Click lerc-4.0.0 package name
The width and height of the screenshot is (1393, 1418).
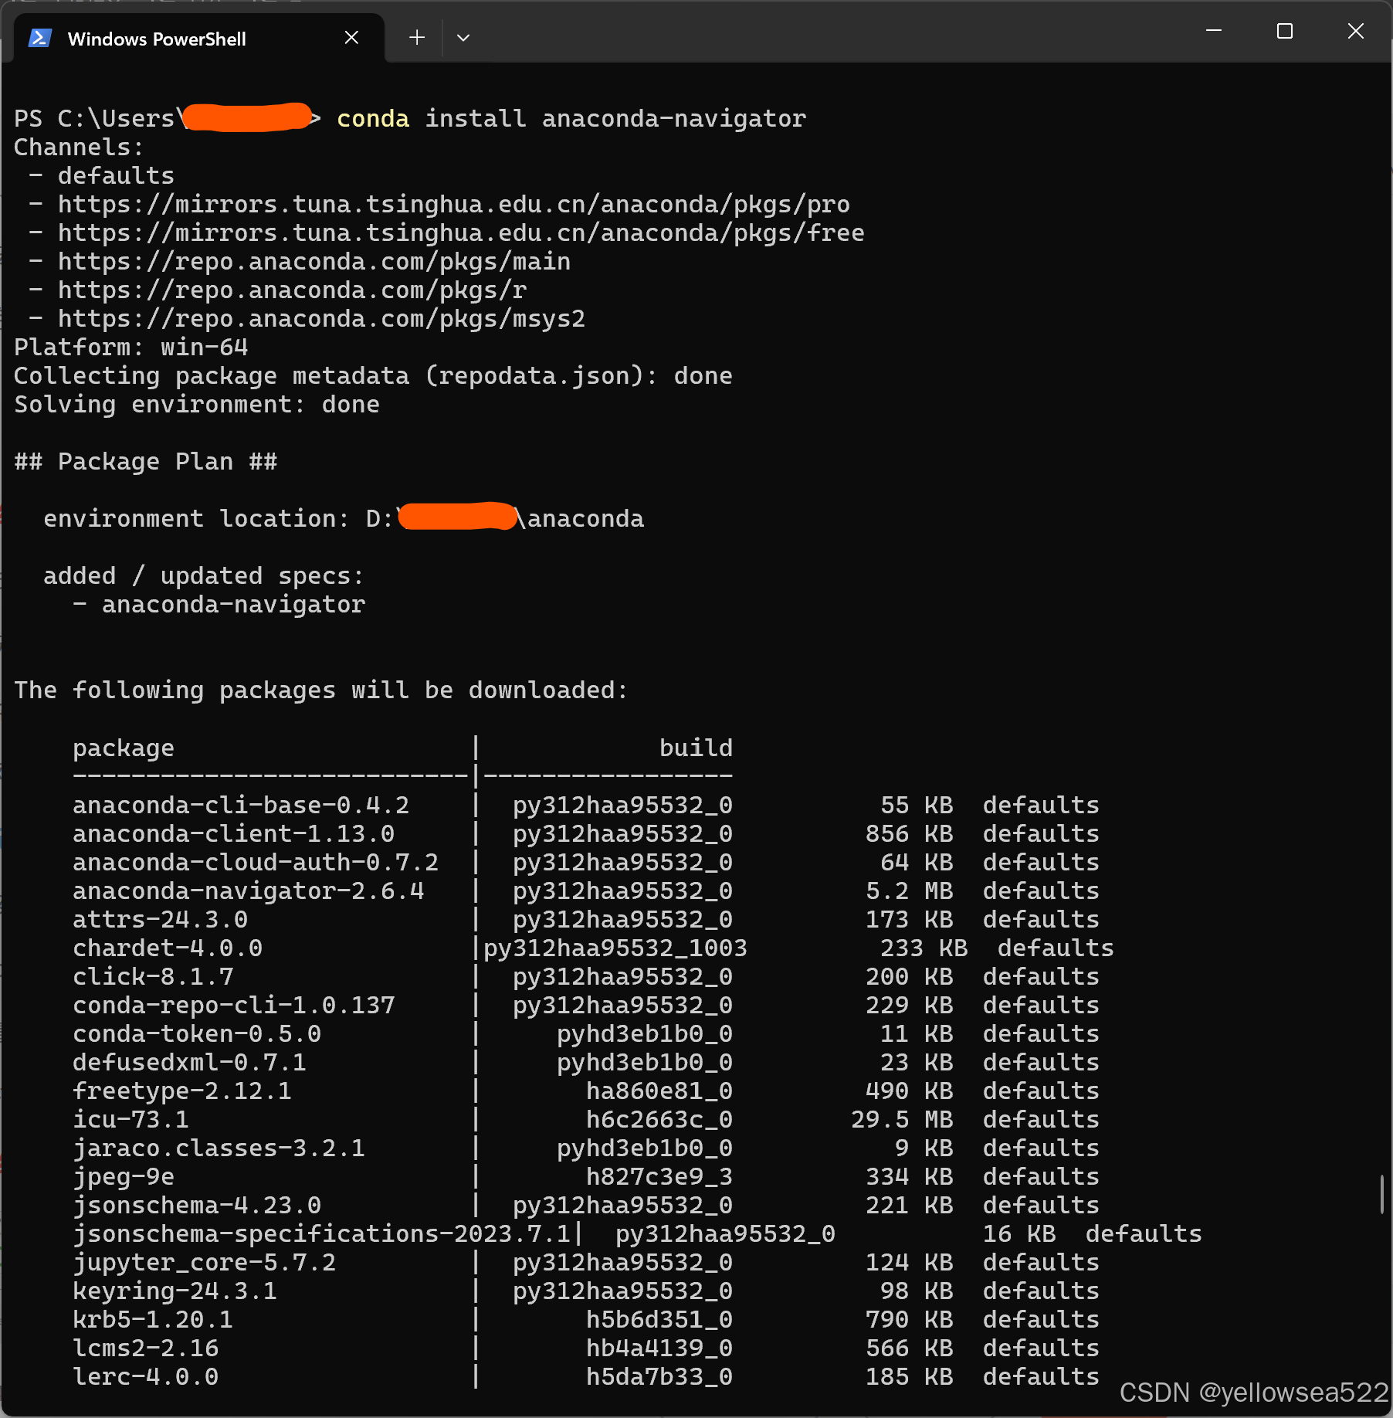click(145, 1377)
